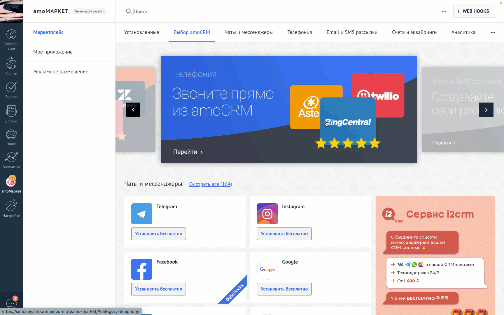Show previous carousel banner
This screenshot has width=504, height=315.
coord(133,110)
